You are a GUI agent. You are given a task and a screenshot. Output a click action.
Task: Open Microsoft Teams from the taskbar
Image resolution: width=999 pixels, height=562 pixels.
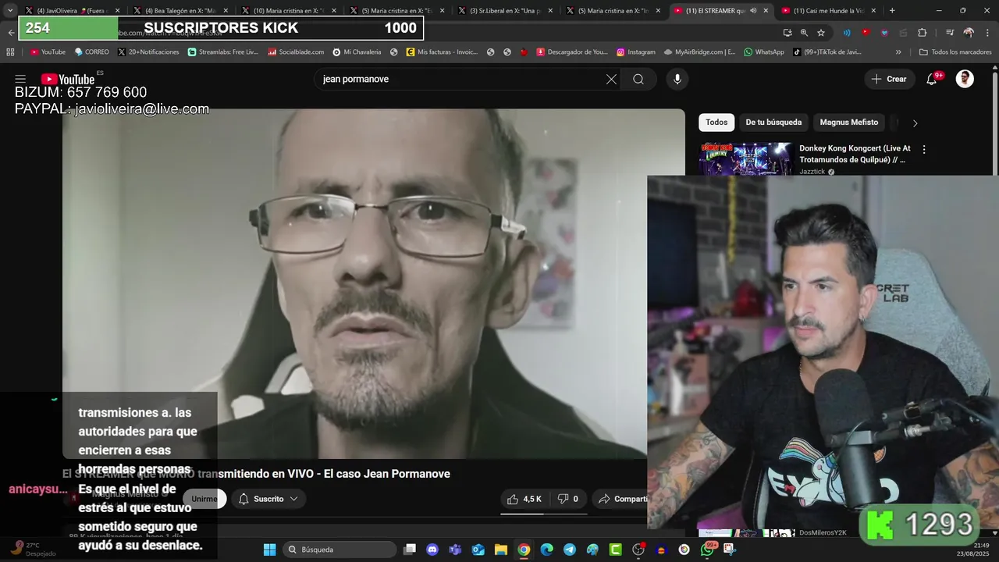click(x=455, y=550)
